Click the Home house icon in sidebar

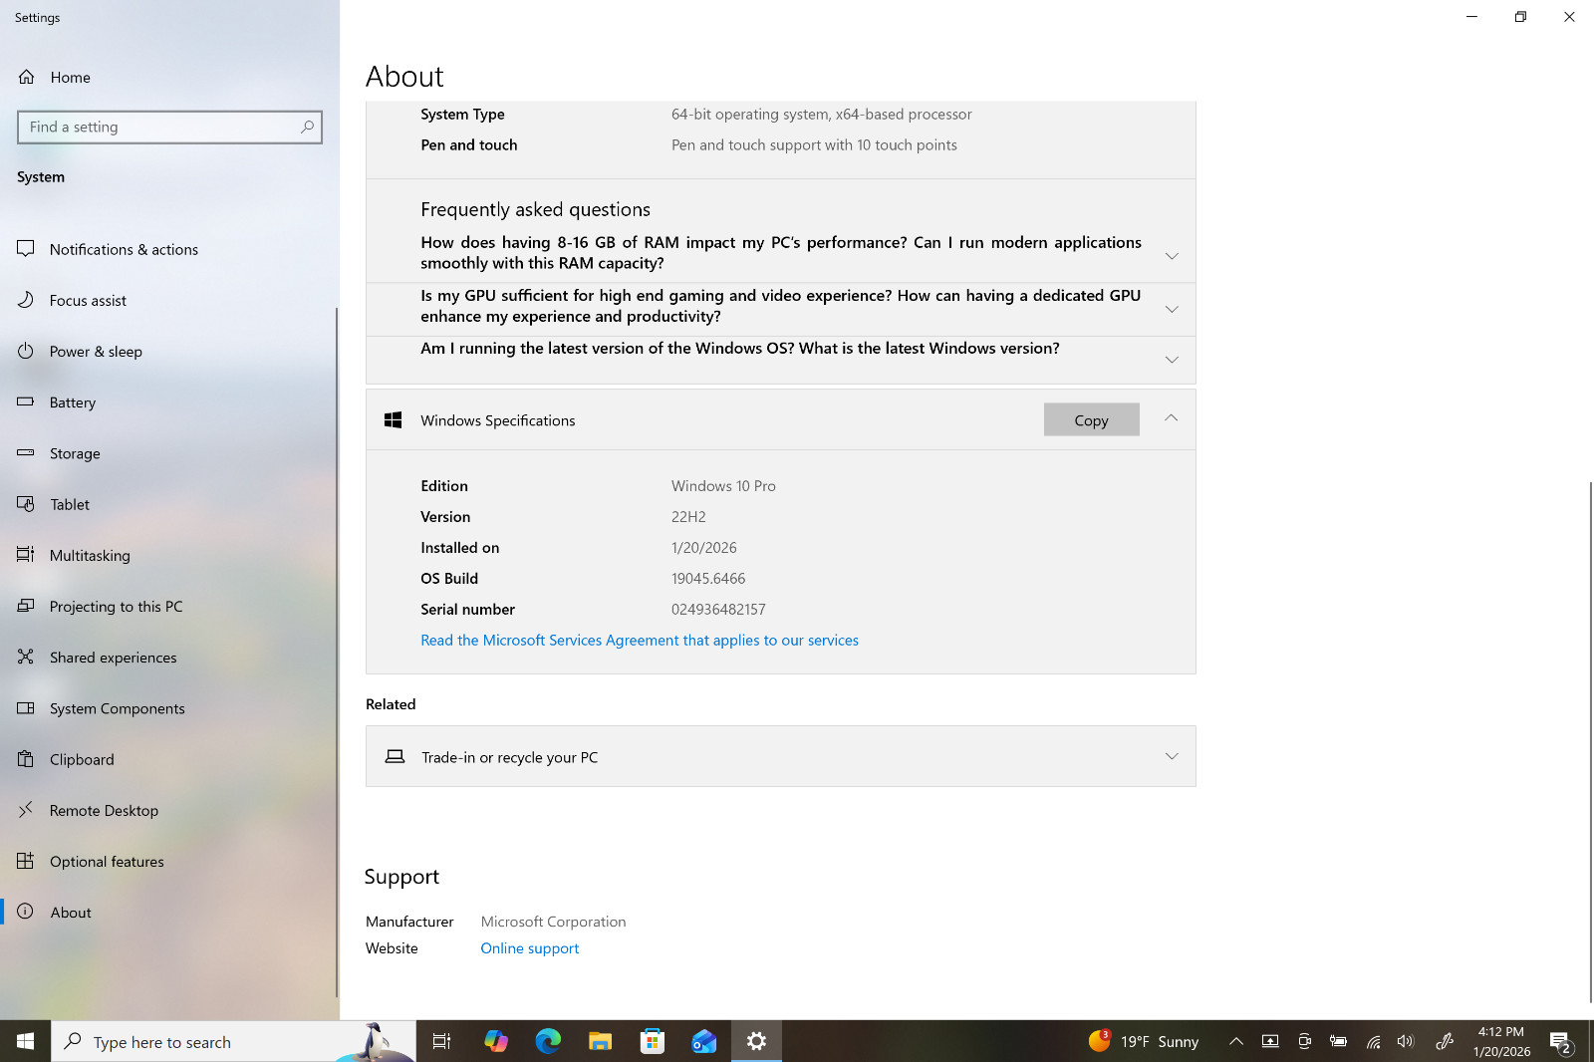pos(26,77)
